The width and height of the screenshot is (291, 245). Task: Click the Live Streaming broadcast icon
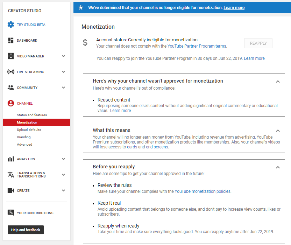pyautogui.click(x=11, y=72)
